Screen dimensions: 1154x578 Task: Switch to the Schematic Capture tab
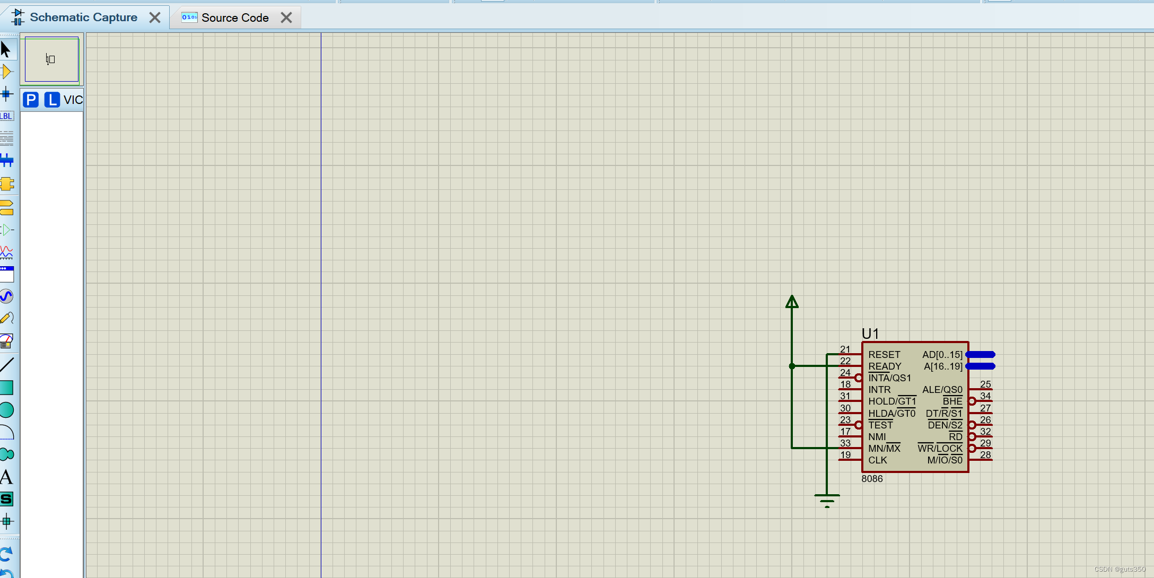(83, 17)
